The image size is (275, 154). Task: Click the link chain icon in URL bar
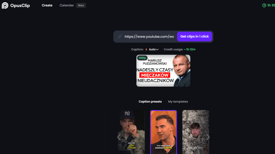pos(120,36)
